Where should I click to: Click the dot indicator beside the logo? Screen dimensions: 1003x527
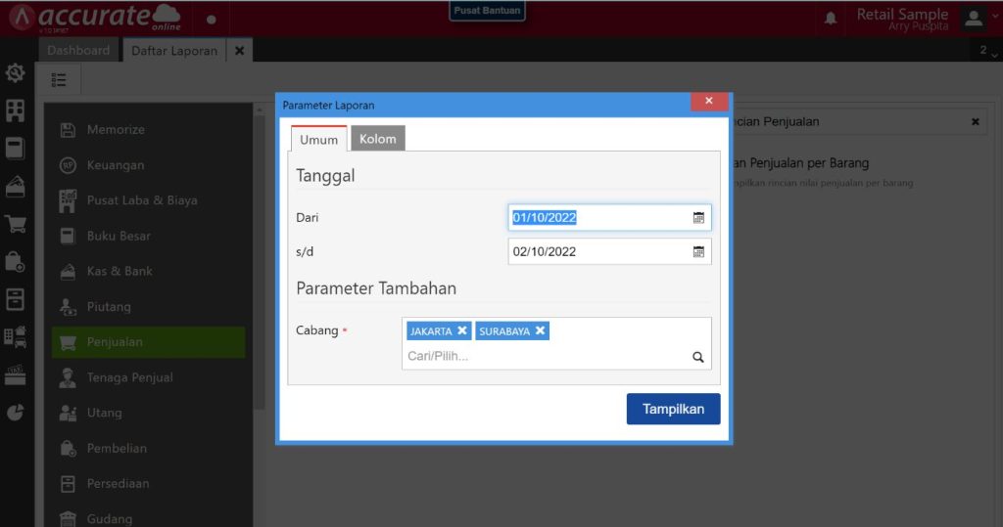point(212,20)
